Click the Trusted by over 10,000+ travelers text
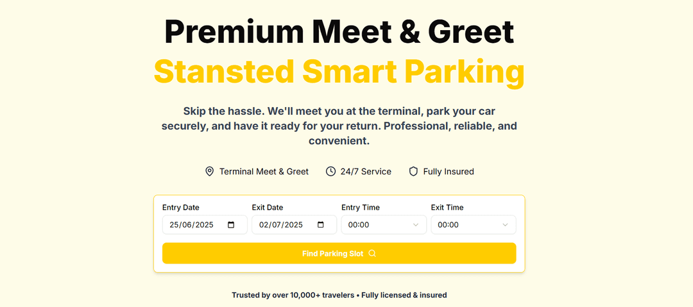693x307 pixels. tap(294, 295)
